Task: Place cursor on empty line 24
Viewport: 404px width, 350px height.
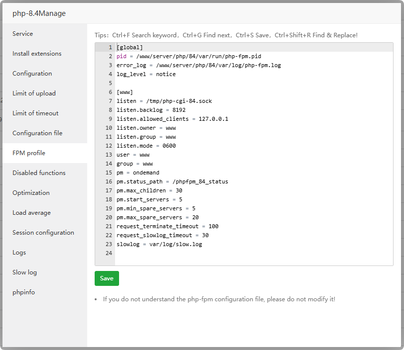Action: pyautogui.click(x=199, y=254)
